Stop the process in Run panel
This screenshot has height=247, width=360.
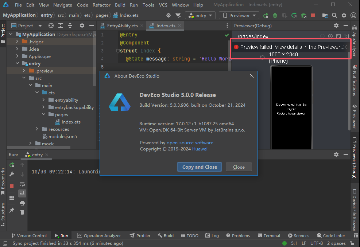pos(12,186)
